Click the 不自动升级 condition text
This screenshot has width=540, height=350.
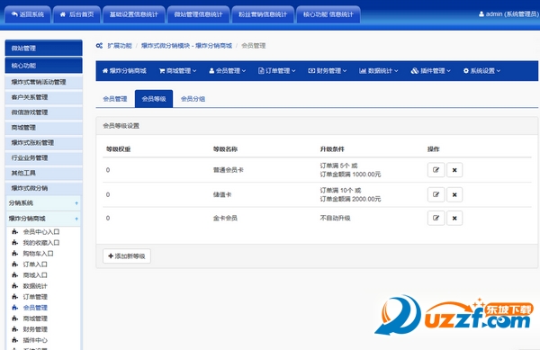tap(335, 219)
